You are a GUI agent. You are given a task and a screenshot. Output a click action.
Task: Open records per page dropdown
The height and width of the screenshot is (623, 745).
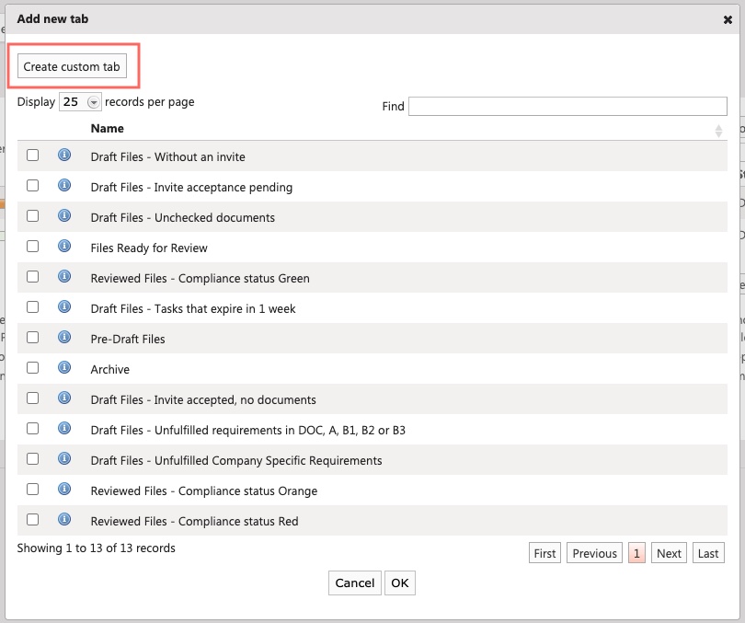tap(80, 102)
